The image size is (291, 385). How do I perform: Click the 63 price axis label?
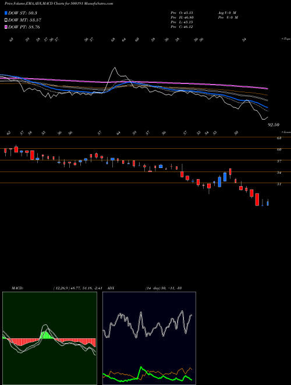click(279, 138)
